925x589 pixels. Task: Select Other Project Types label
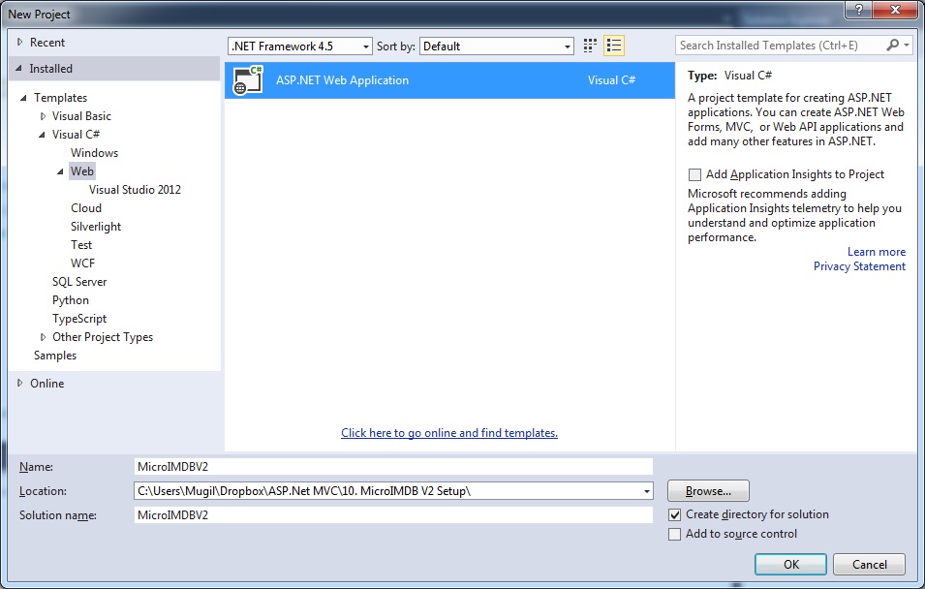point(103,337)
